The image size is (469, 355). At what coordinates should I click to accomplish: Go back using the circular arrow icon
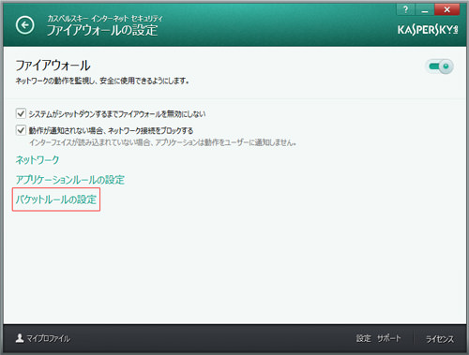[x=25, y=25]
